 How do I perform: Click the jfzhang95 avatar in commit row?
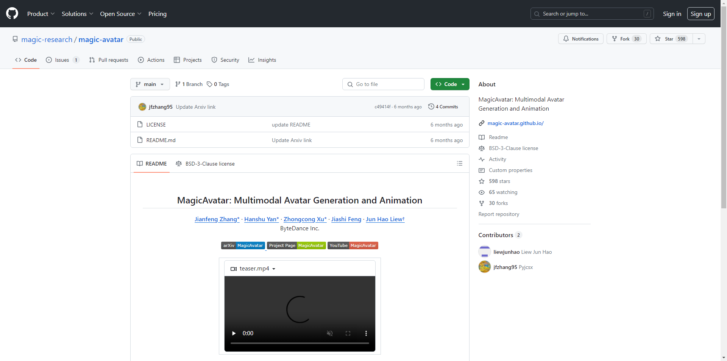tap(142, 107)
